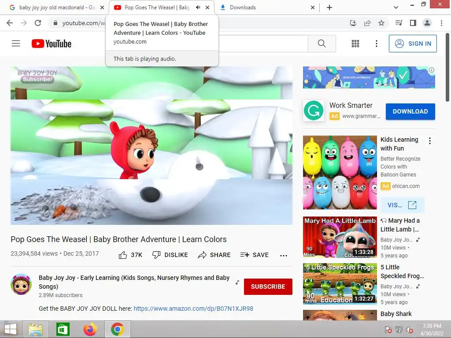Open File Explorer from taskbar

pos(36,329)
